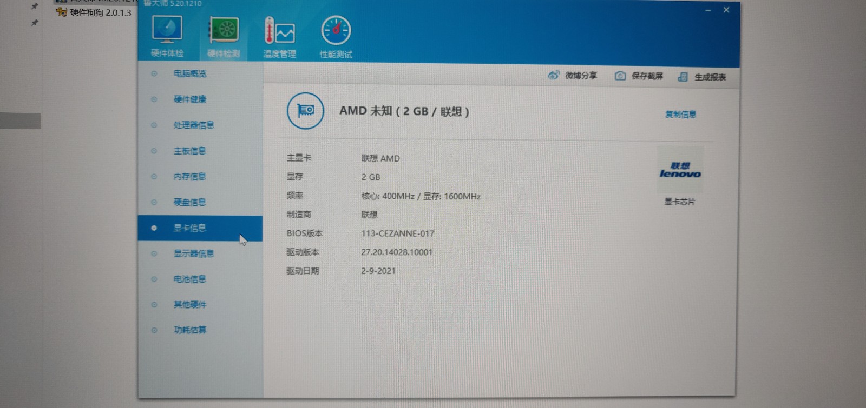Click the driver version 27.20.14028.10001

click(x=397, y=252)
